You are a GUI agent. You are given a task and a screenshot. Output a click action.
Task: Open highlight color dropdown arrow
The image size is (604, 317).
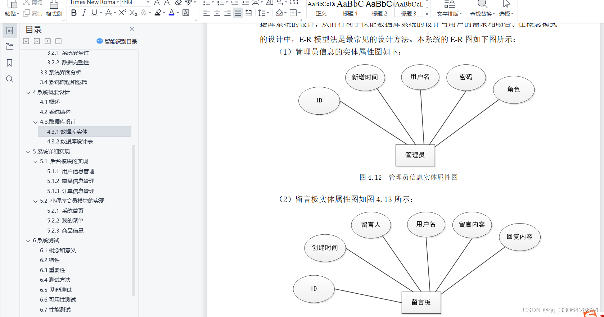(164, 13)
